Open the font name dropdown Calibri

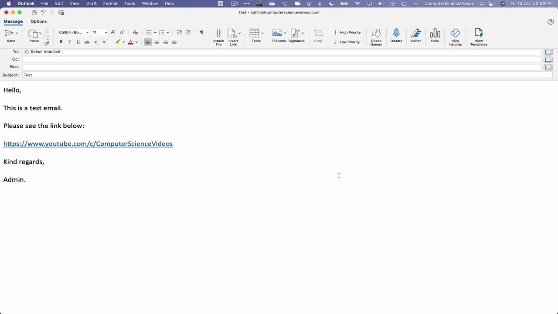(74, 32)
